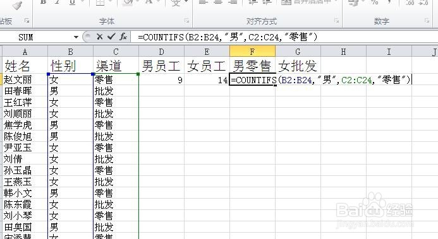
Task: Select the cell showing value 14
Action: (207, 80)
